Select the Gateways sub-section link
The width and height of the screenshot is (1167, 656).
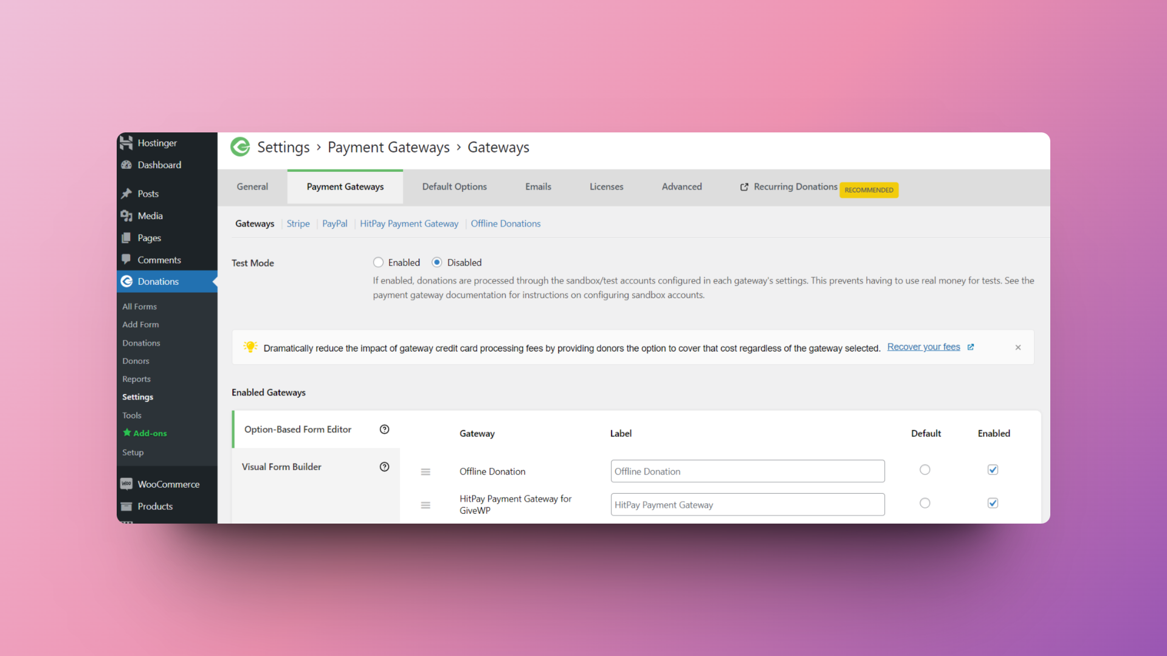click(x=255, y=224)
